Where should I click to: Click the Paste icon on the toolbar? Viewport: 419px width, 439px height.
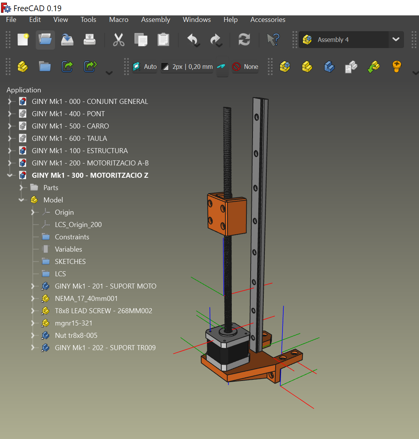tap(163, 39)
